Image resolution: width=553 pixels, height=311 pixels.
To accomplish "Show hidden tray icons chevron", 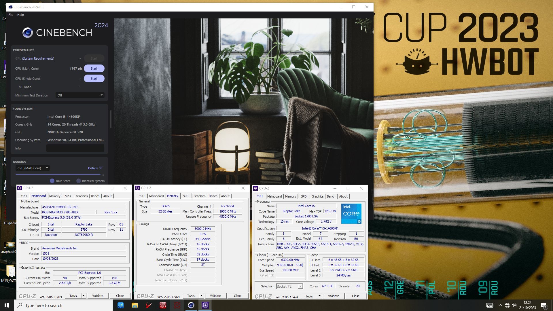I will pos(500,305).
